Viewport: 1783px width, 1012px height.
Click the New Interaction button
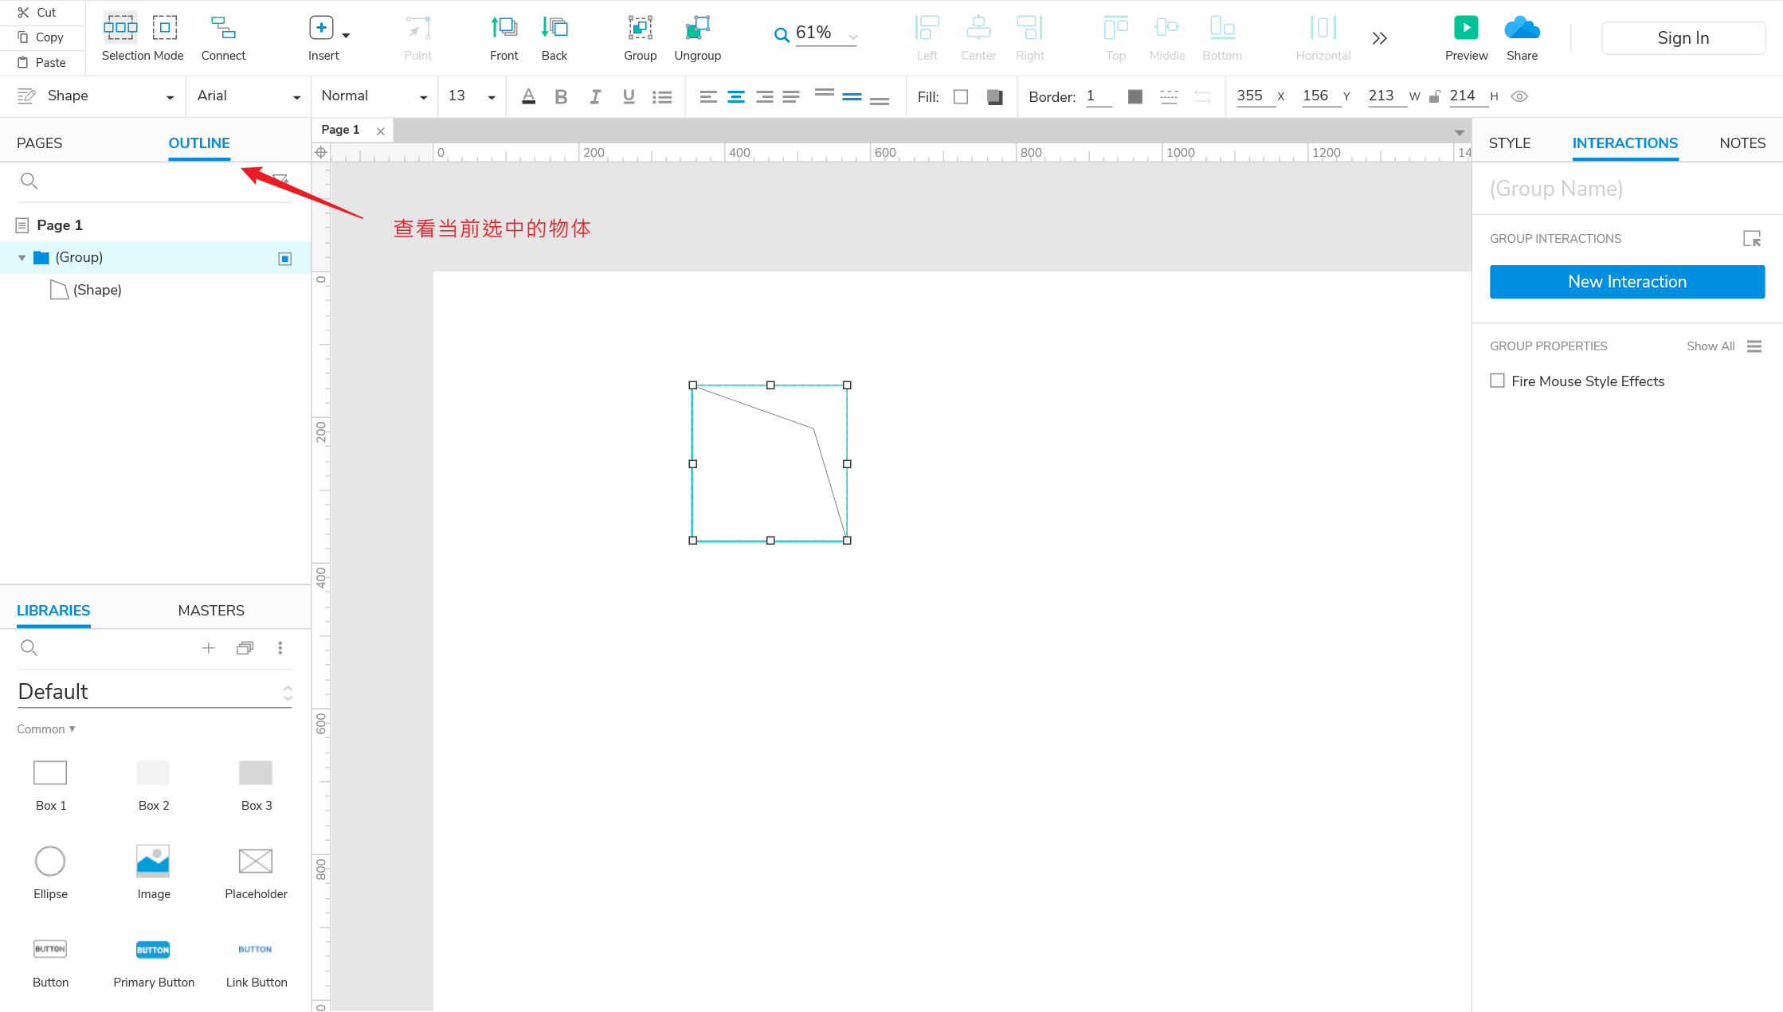(x=1627, y=282)
